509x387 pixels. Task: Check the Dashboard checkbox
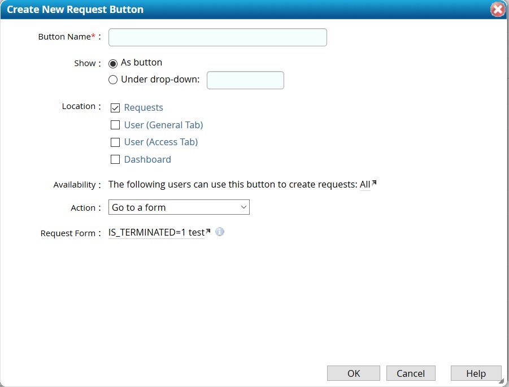click(115, 159)
